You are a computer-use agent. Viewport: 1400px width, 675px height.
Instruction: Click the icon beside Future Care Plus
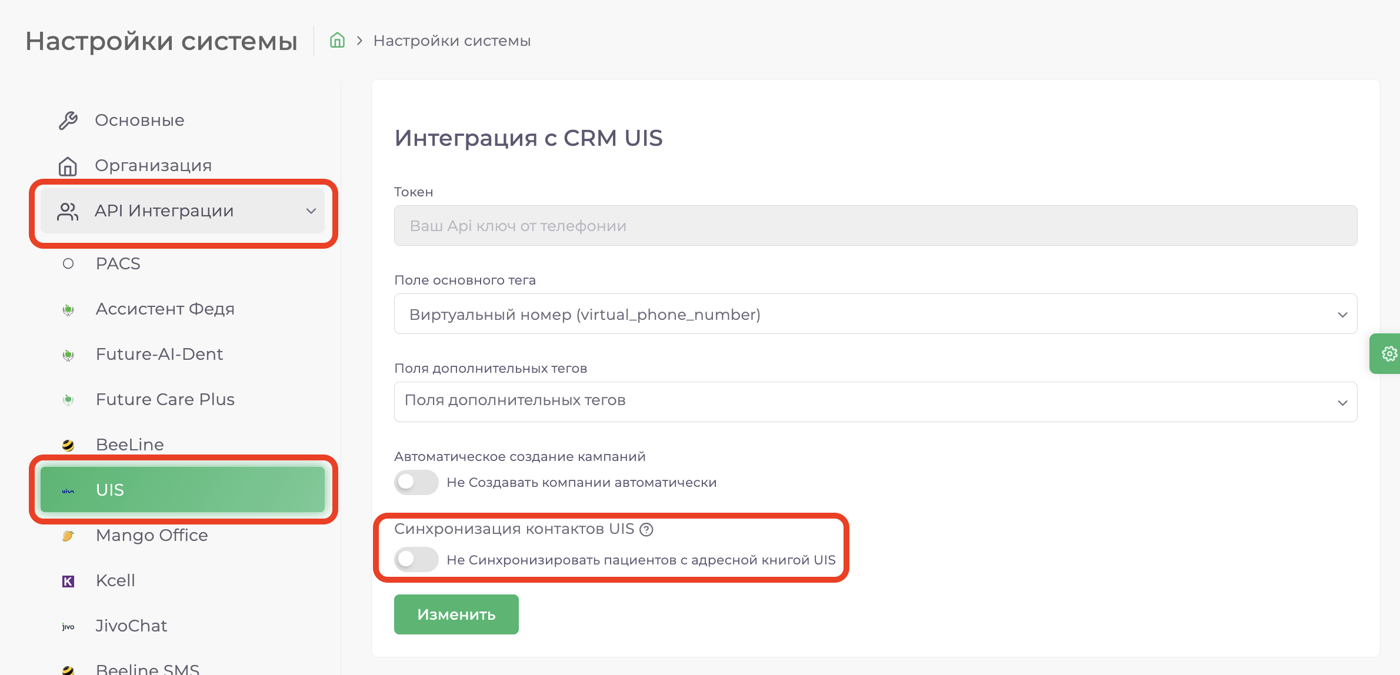[68, 400]
